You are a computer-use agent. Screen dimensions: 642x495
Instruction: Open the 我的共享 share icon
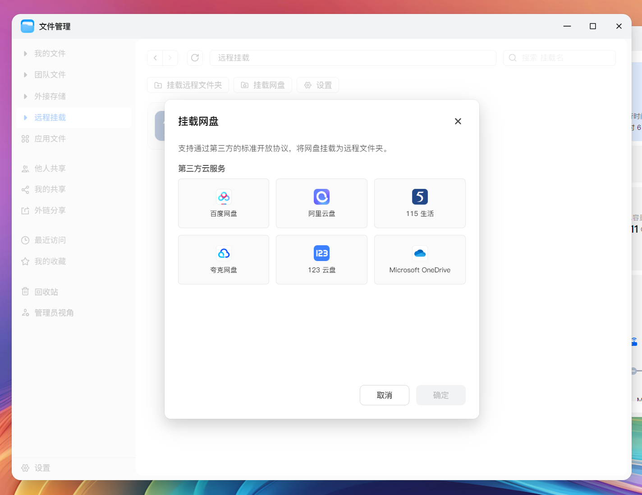[x=25, y=189]
